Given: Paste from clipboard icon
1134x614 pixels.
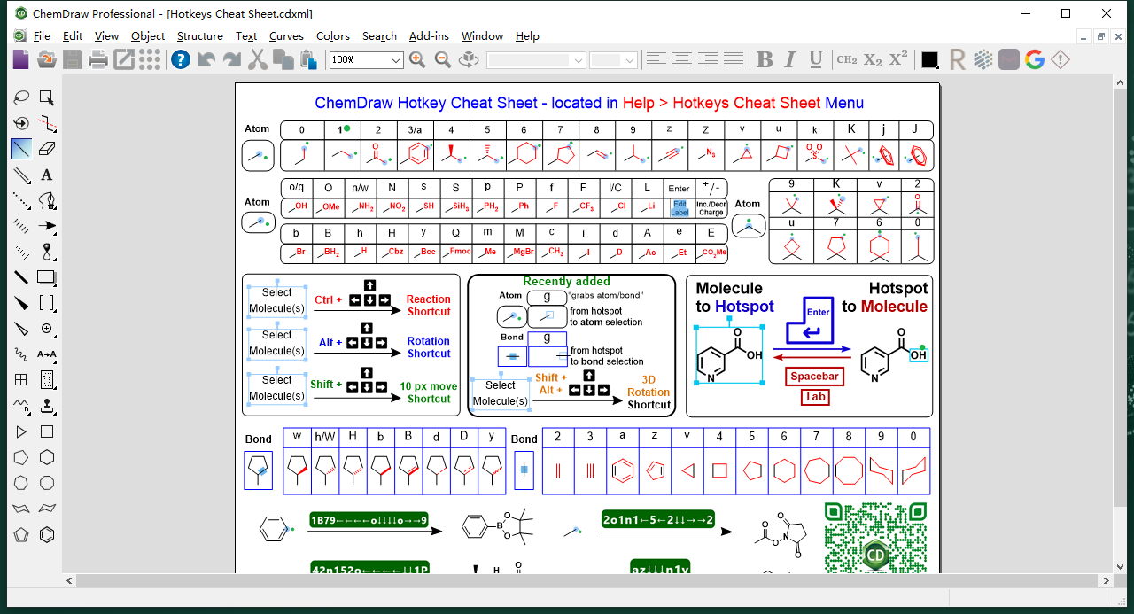Looking at the screenshot, I should tap(309, 59).
